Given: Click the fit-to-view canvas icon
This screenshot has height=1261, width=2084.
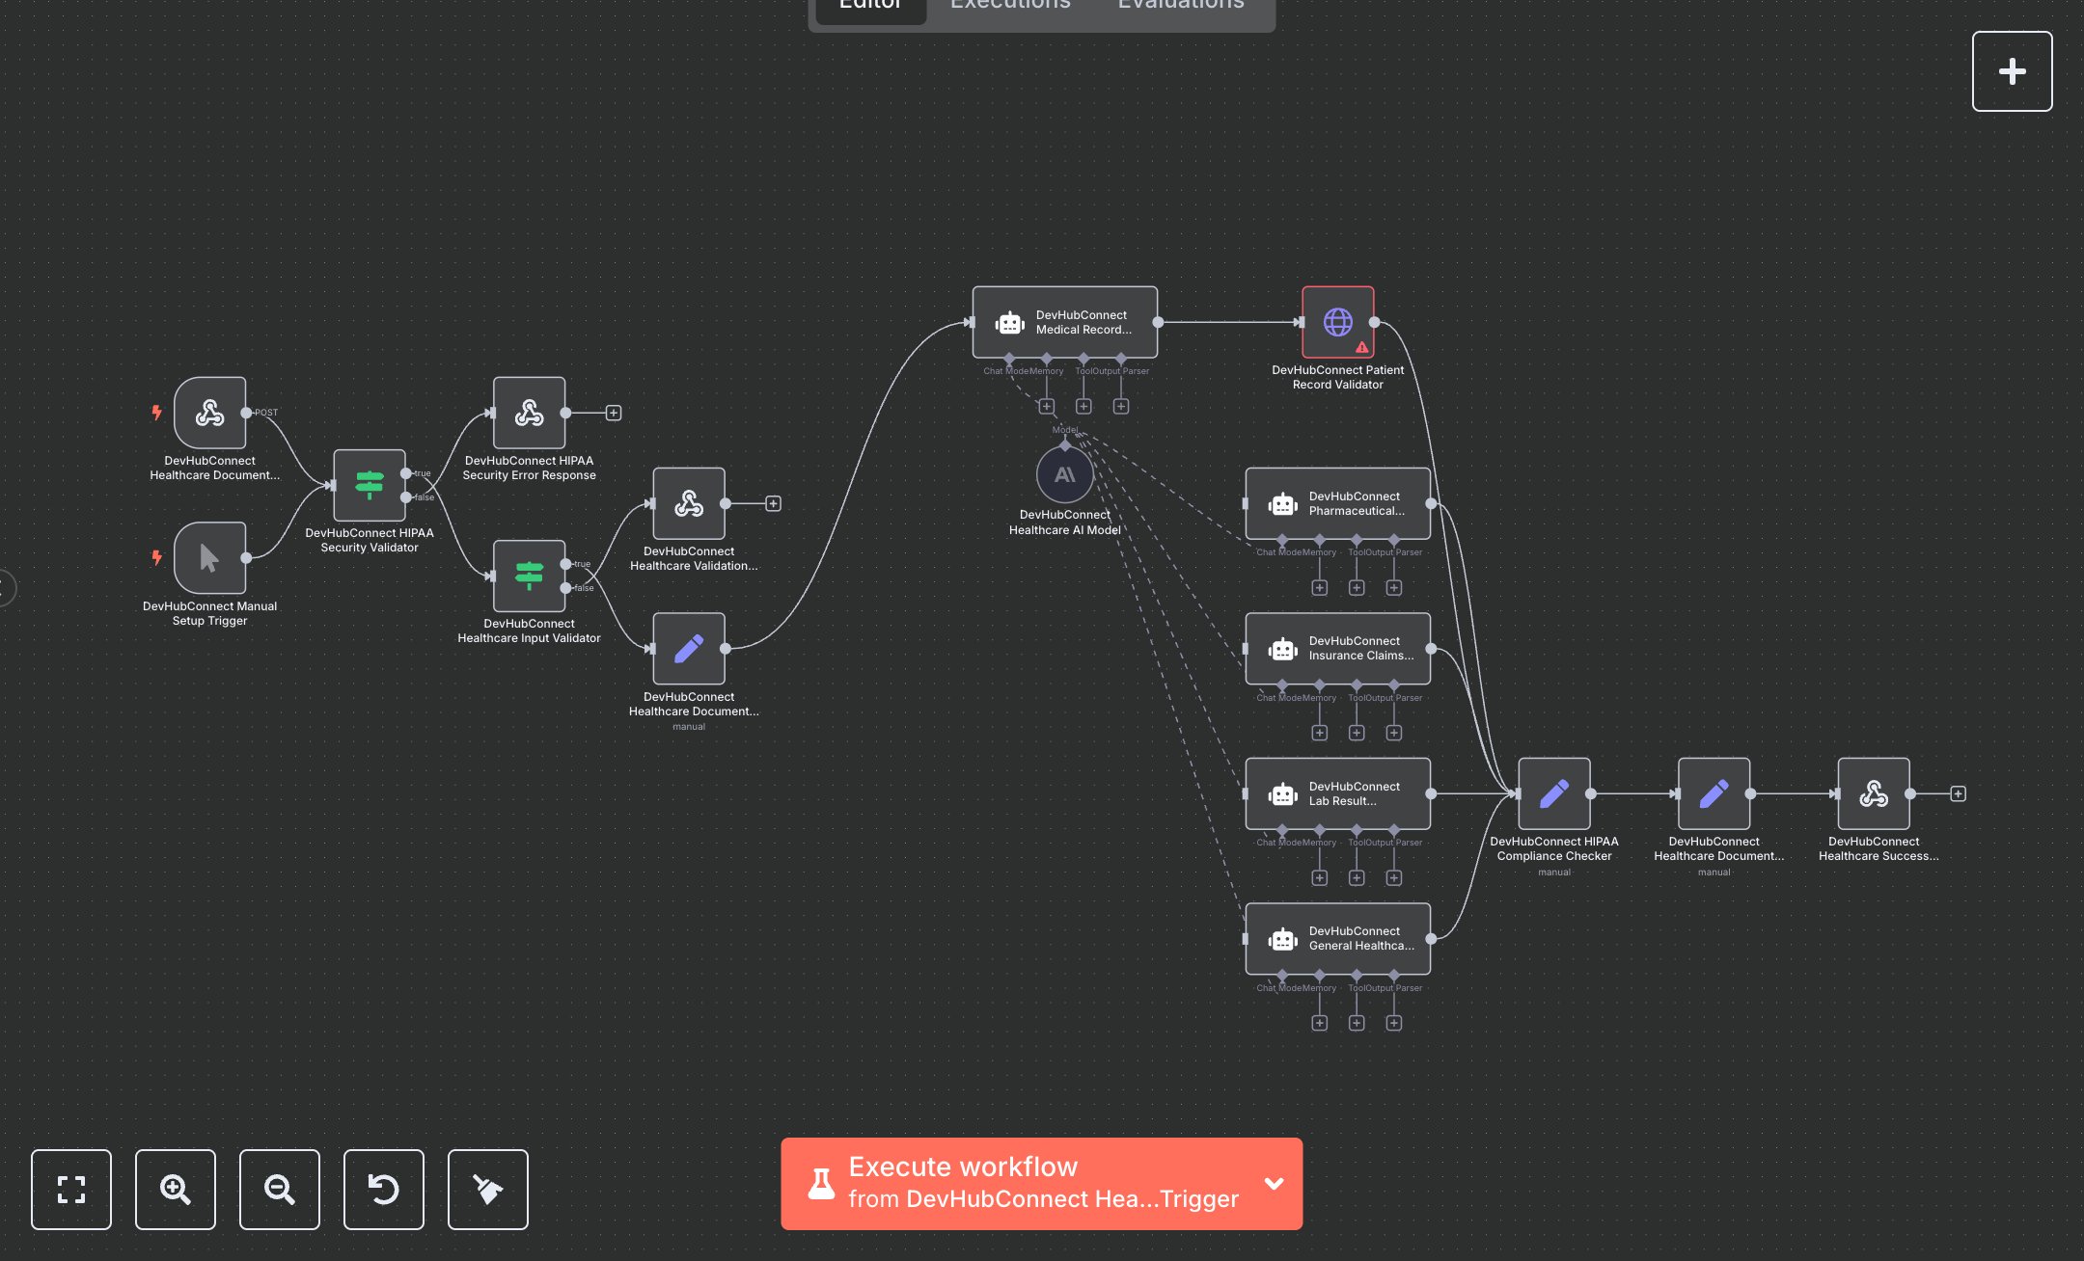Looking at the screenshot, I should pyautogui.click(x=71, y=1189).
